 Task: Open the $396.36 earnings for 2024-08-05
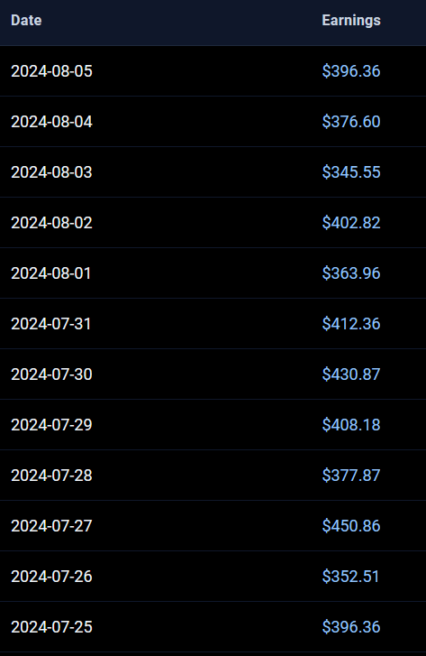point(351,71)
